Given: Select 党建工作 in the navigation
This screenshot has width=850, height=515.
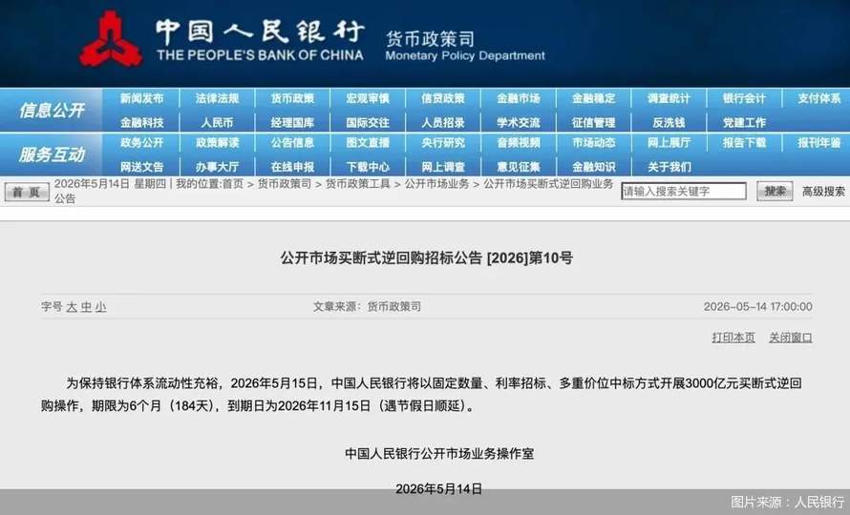Looking at the screenshot, I should click(x=744, y=123).
